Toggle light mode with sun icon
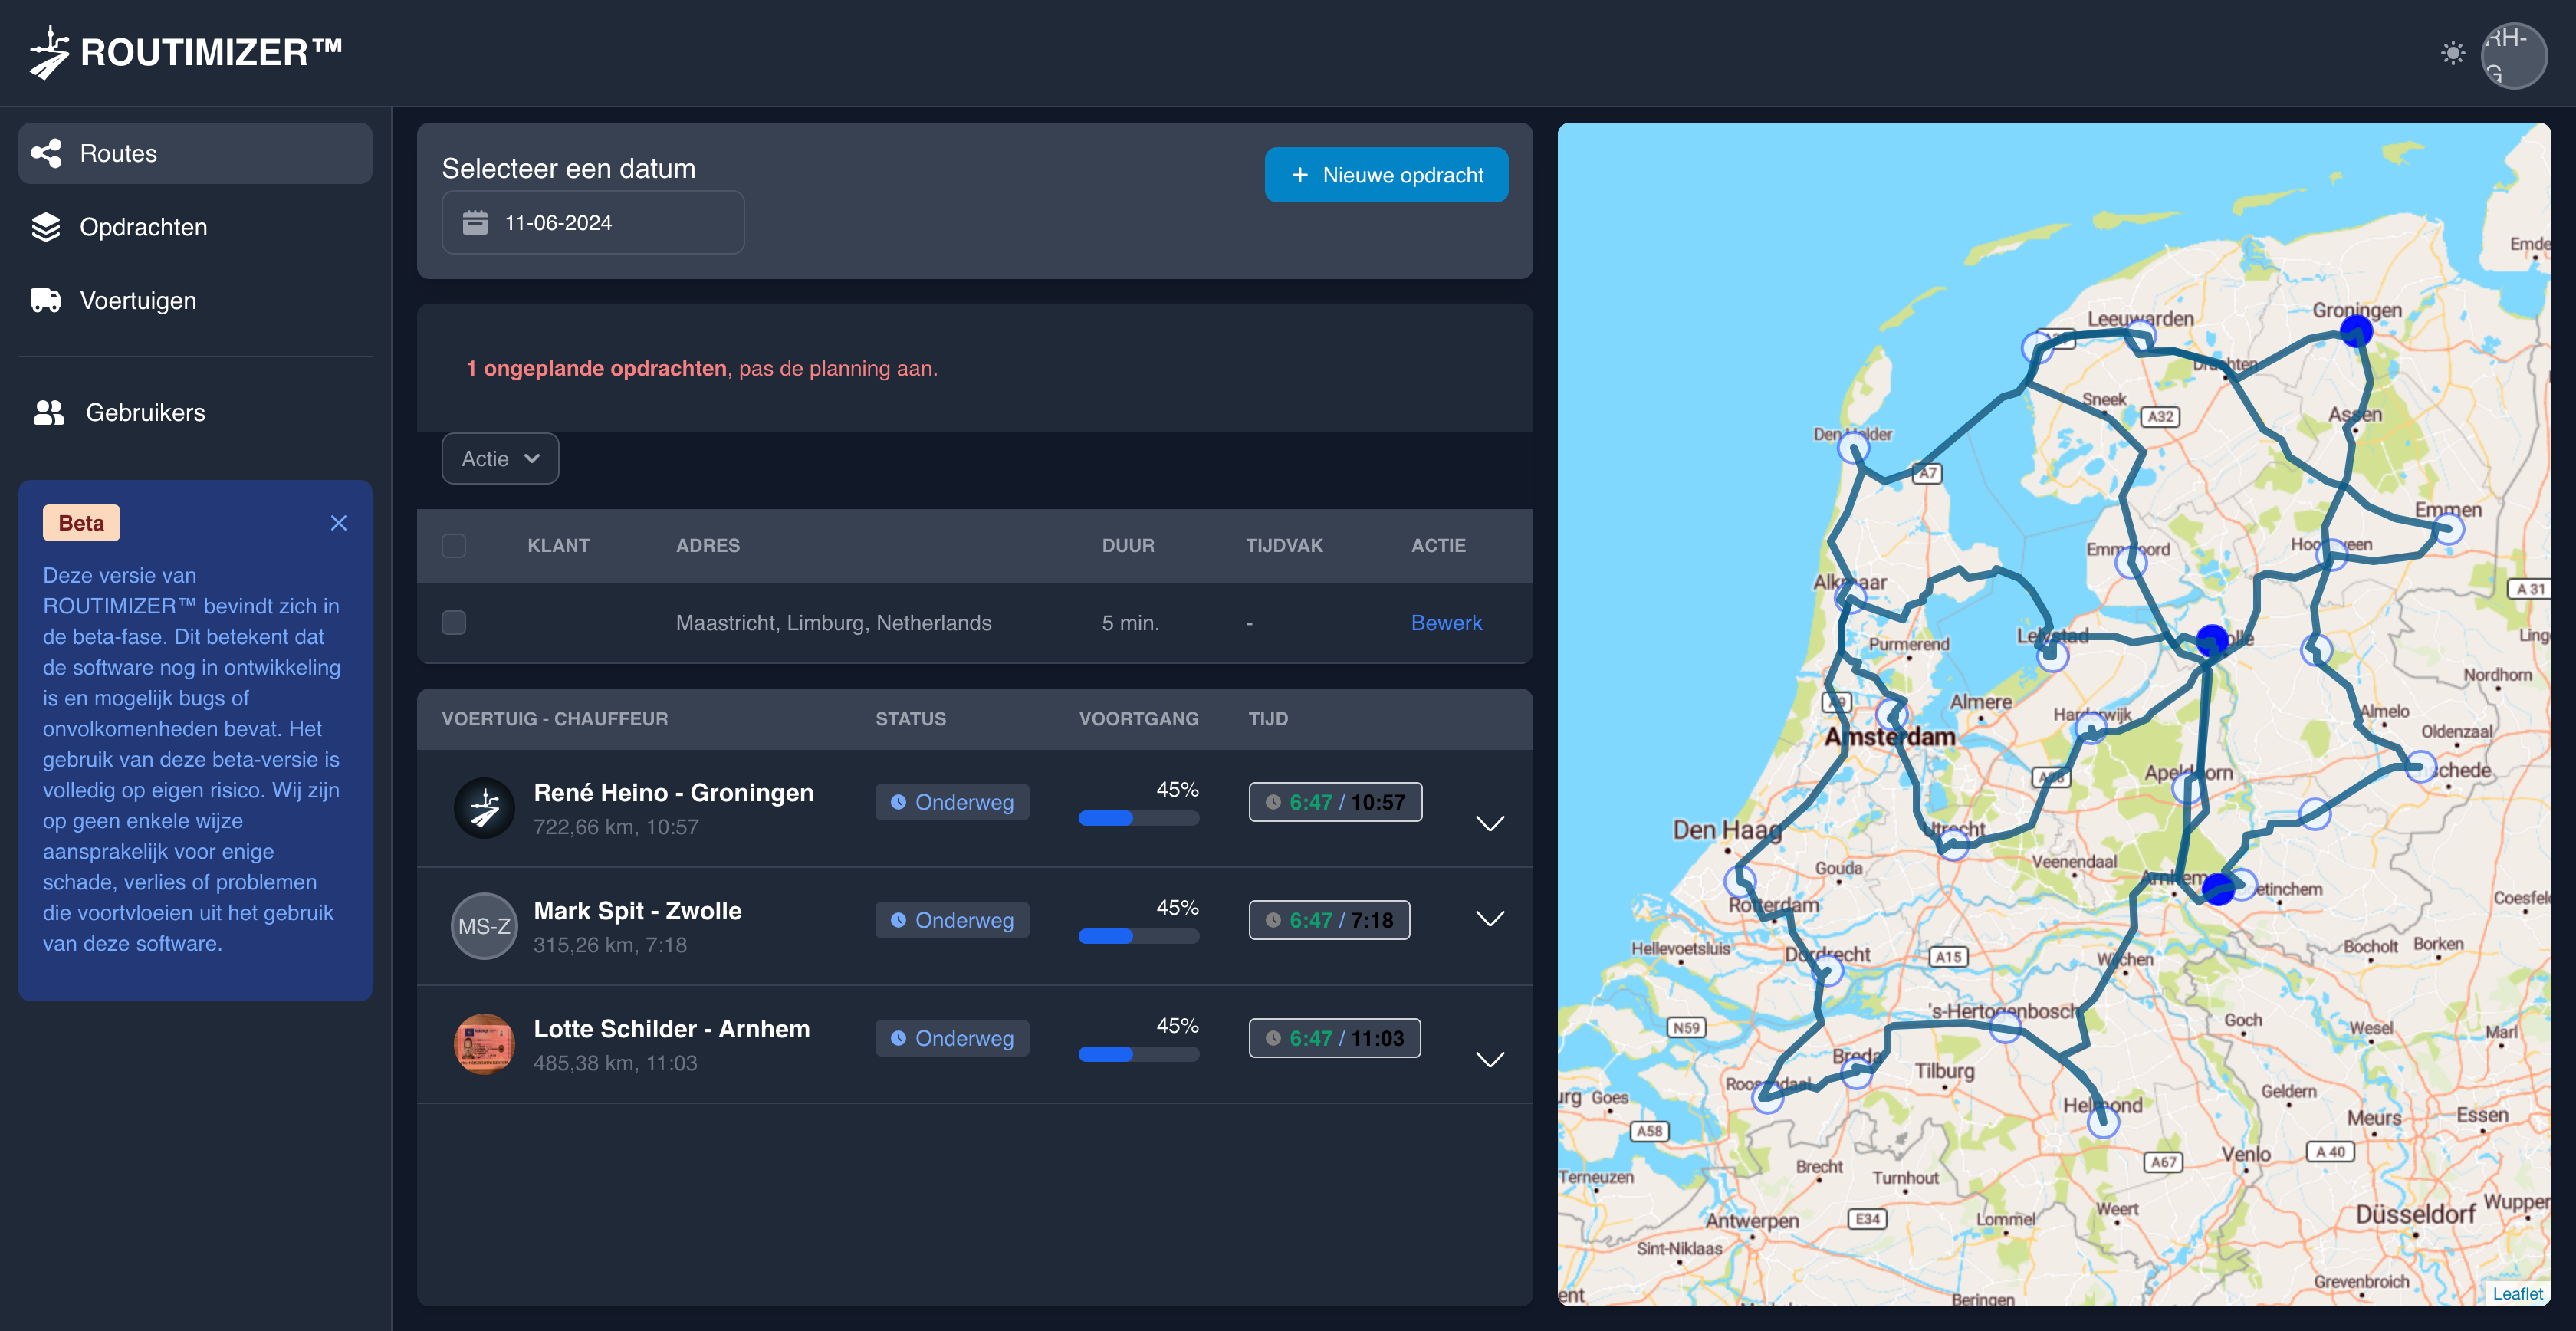 [x=2452, y=53]
